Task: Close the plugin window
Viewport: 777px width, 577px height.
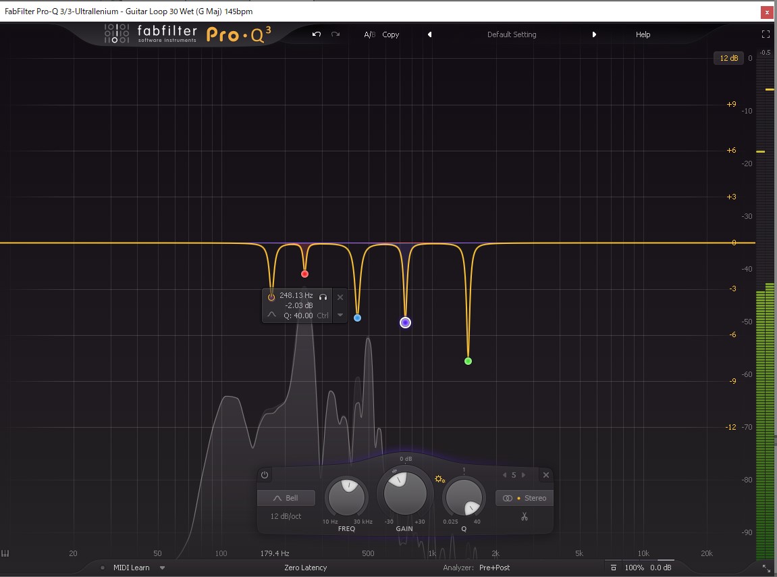Action: point(767,12)
